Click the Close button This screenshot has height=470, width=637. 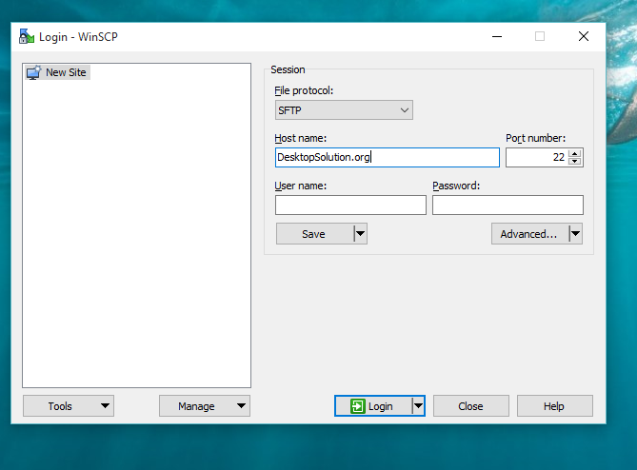pyautogui.click(x=470, y=406)
